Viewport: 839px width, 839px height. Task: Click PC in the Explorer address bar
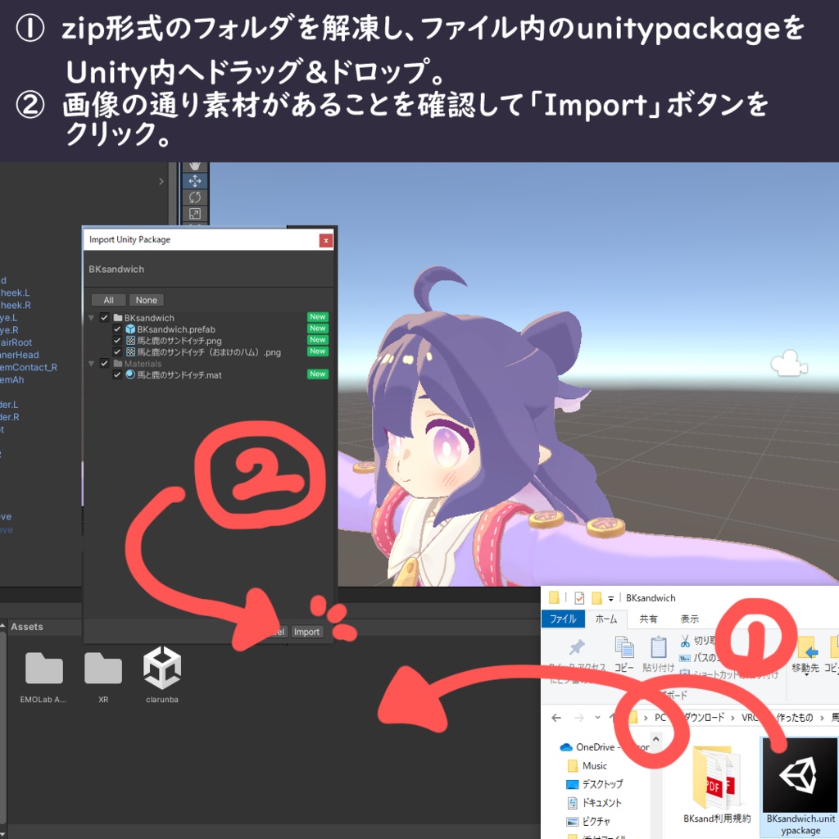click(x=660, y=718)
